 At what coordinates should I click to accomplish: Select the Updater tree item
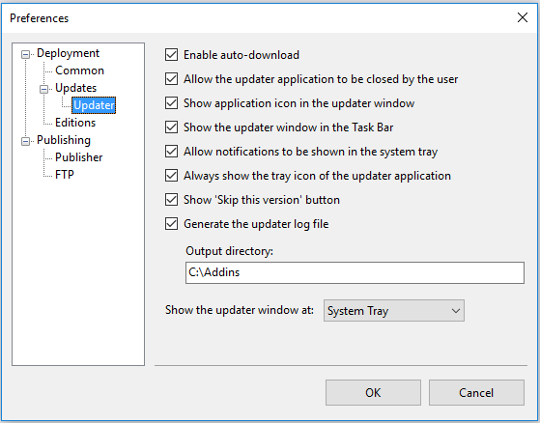pos(94,105)
